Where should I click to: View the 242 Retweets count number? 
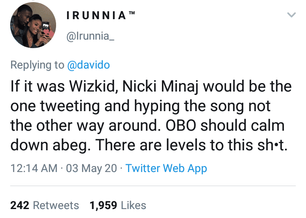[x=19, y=205]
